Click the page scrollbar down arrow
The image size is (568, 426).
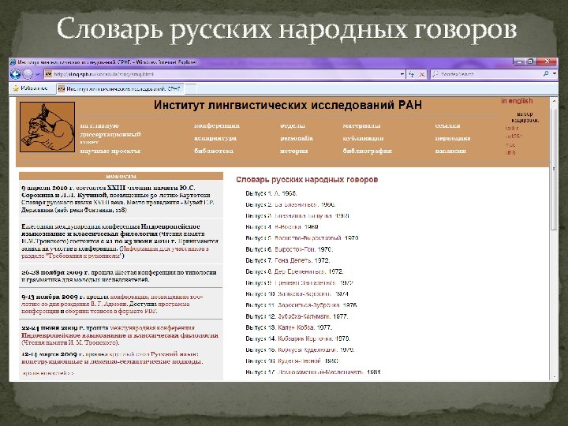pyautogui.click(x=554, y=377)
